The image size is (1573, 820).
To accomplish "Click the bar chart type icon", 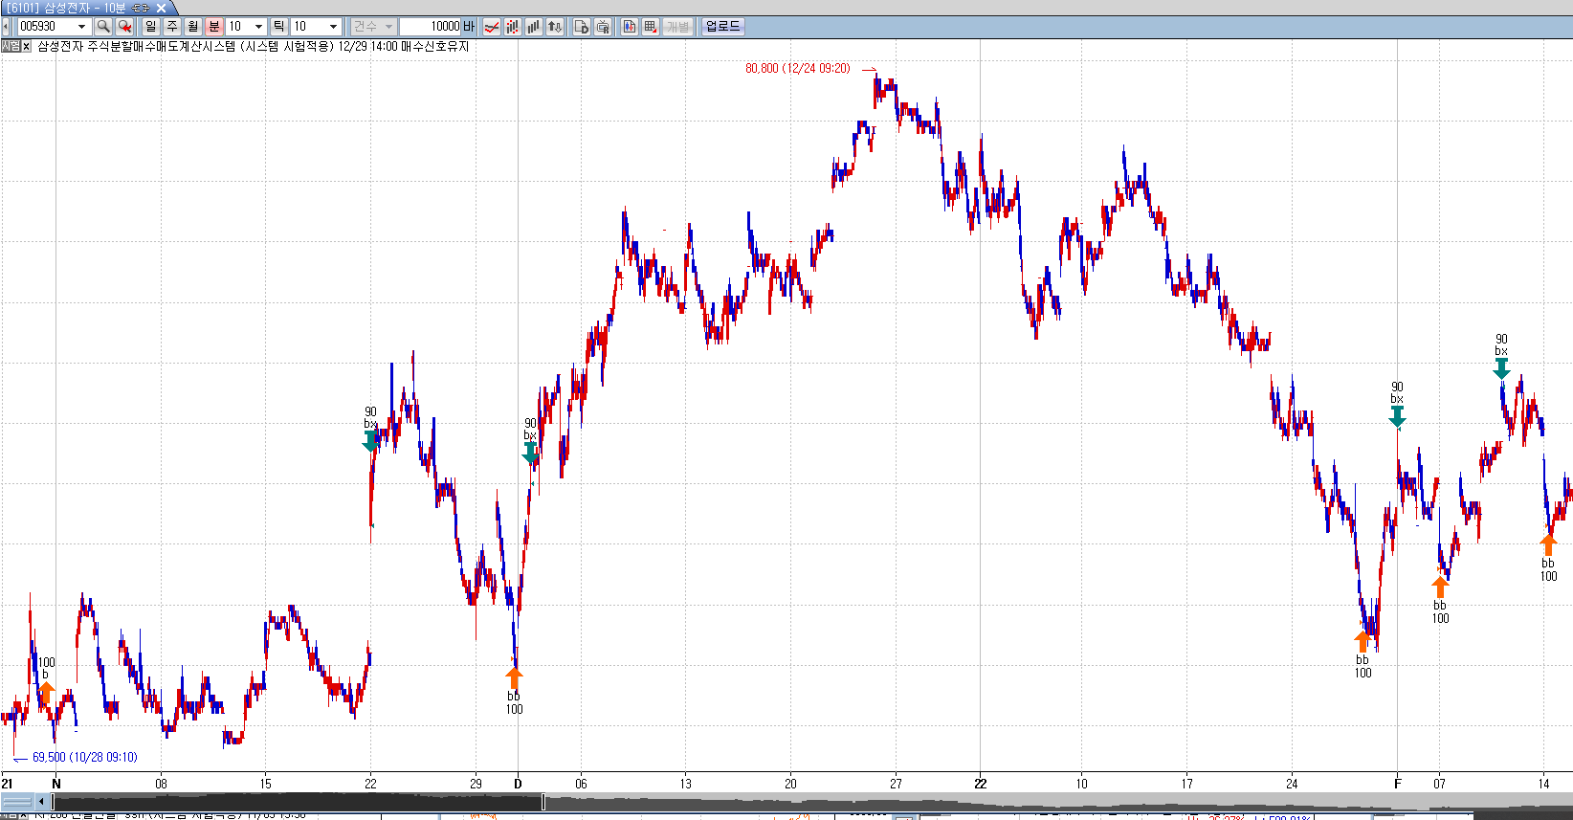I will pos(533,27).
